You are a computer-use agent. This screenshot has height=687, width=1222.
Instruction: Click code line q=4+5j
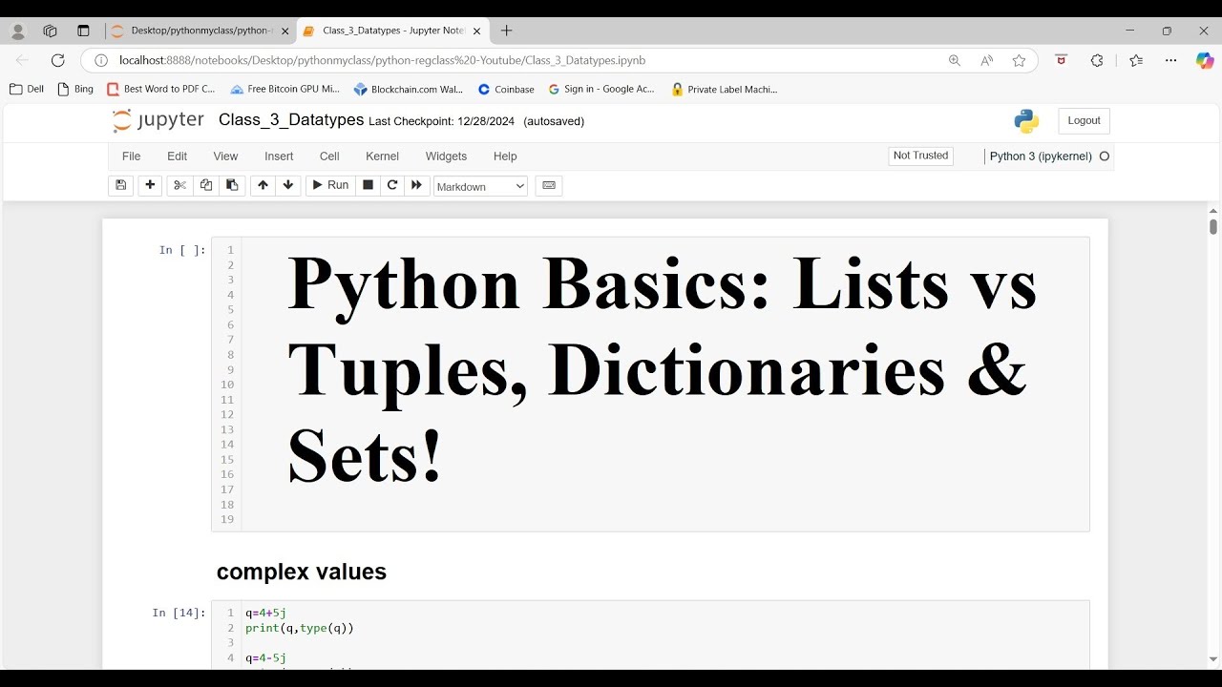[265, 613]
